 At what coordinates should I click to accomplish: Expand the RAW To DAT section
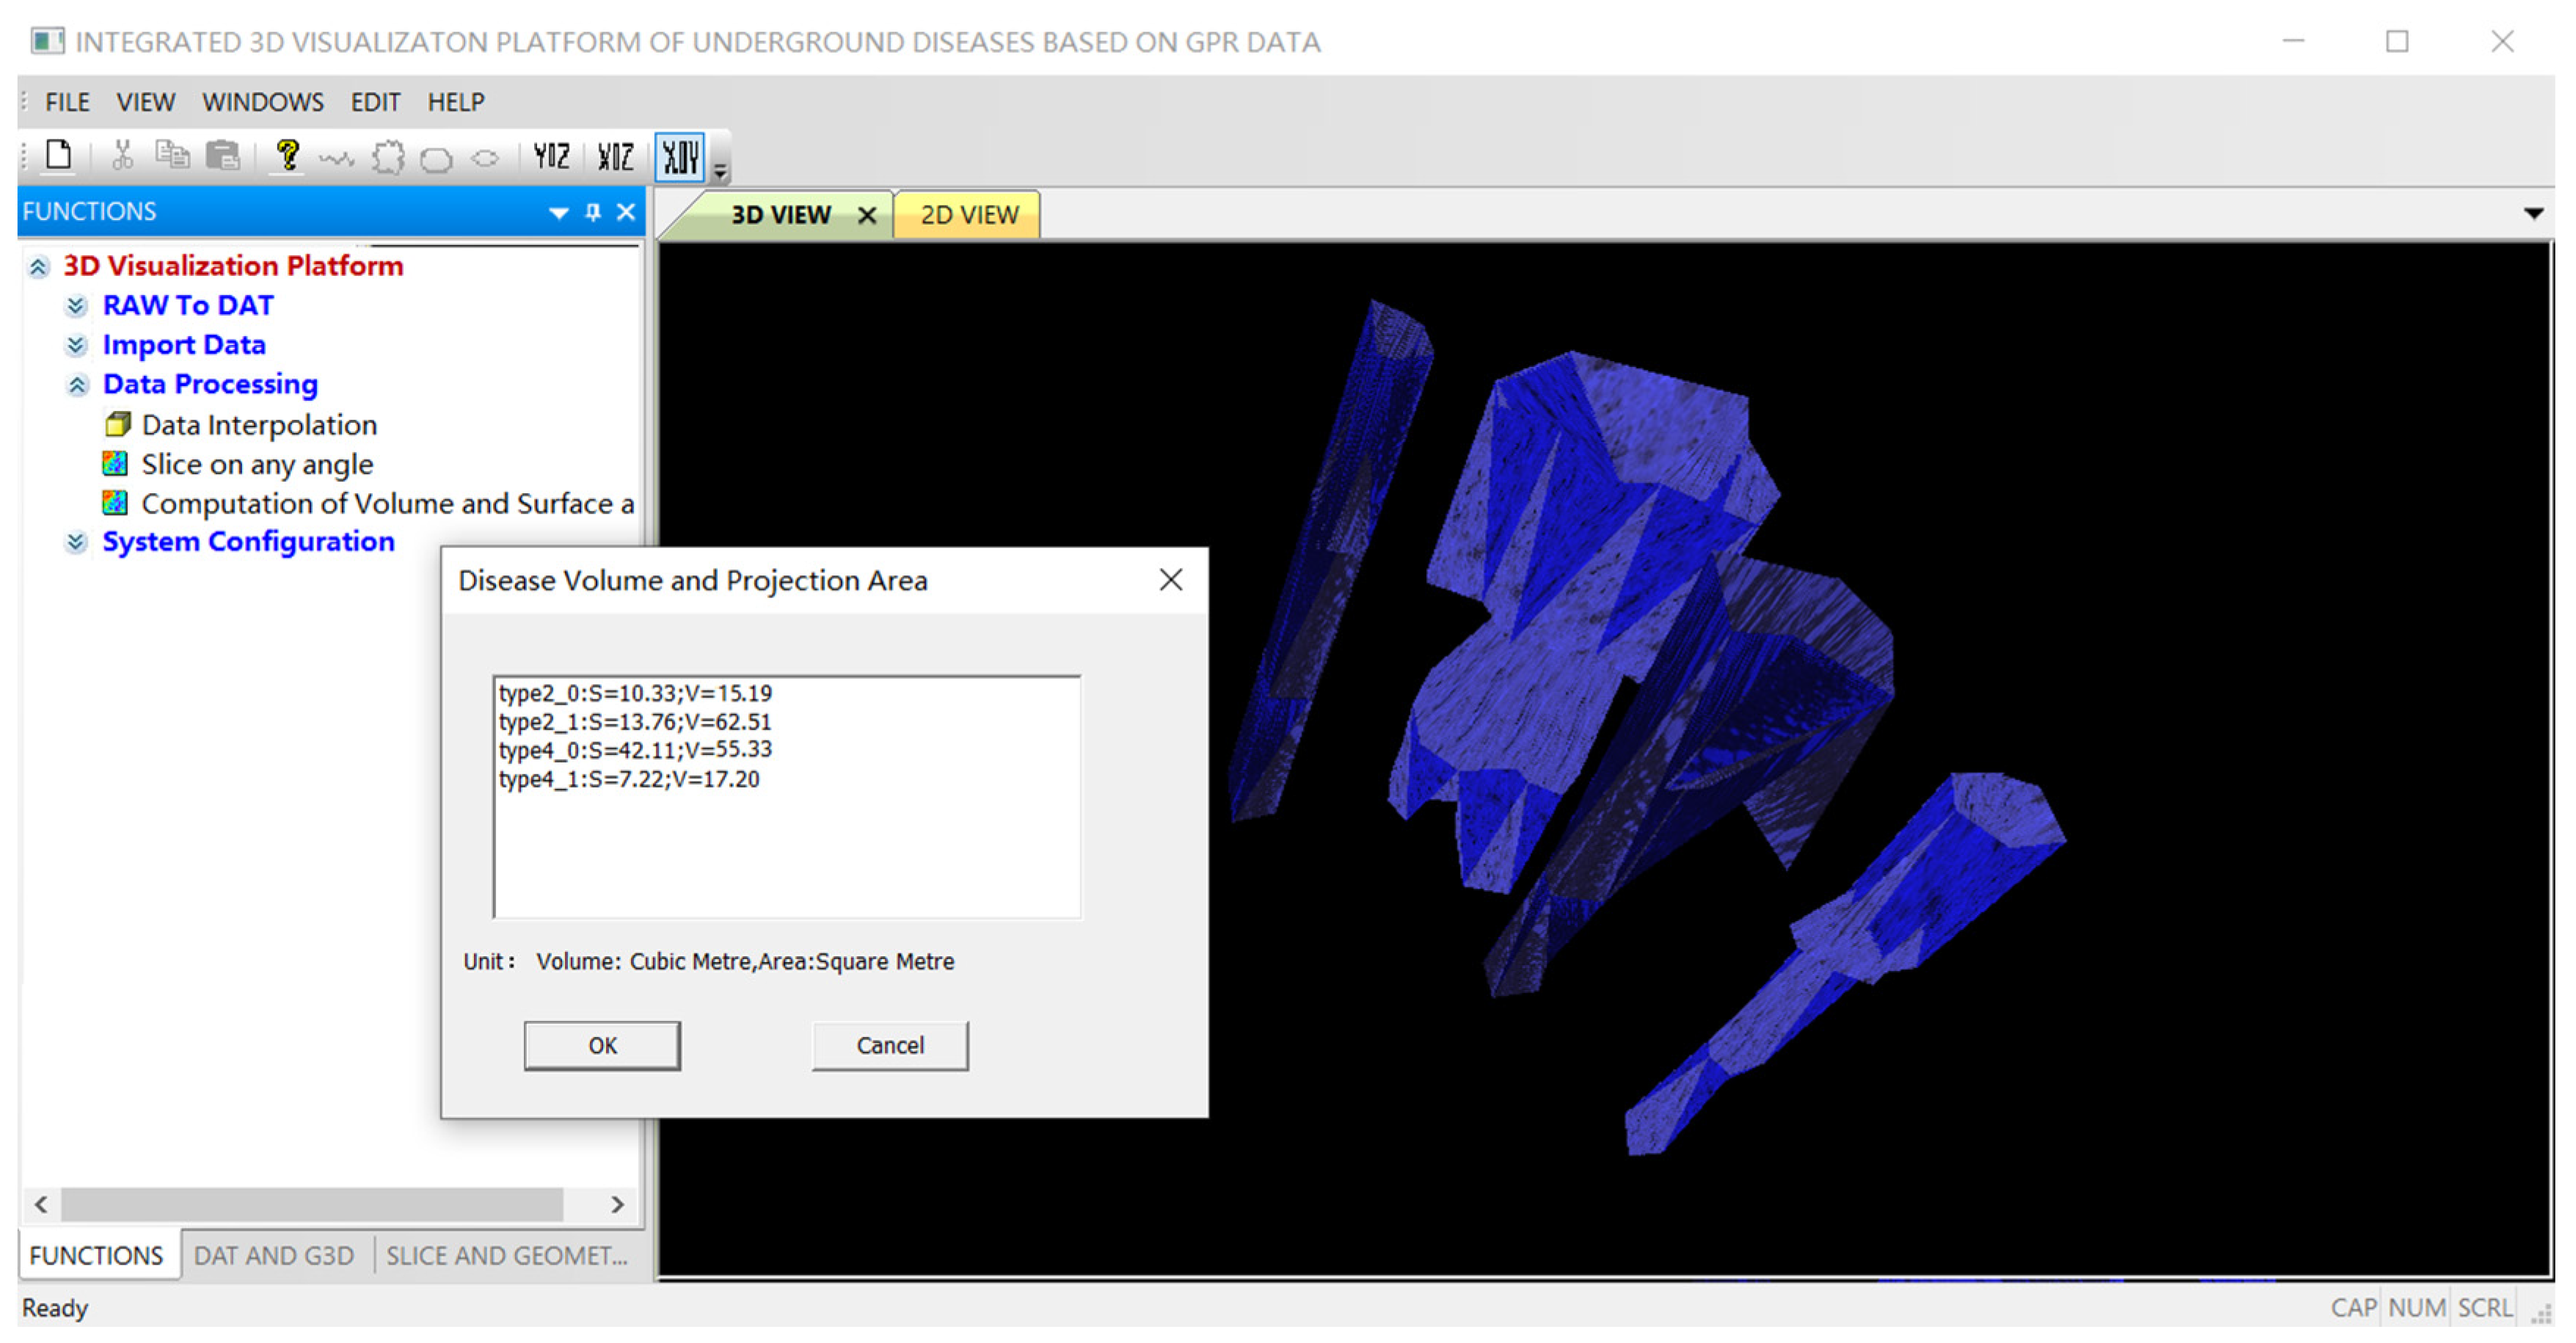(x=76, y=306)
